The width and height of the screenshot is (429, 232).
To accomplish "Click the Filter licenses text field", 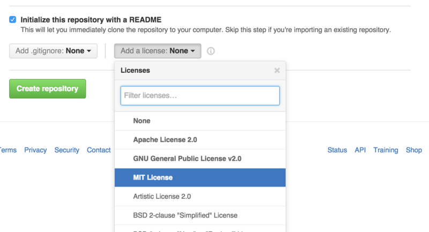I will pyautogui.click(x=200, y=96).
